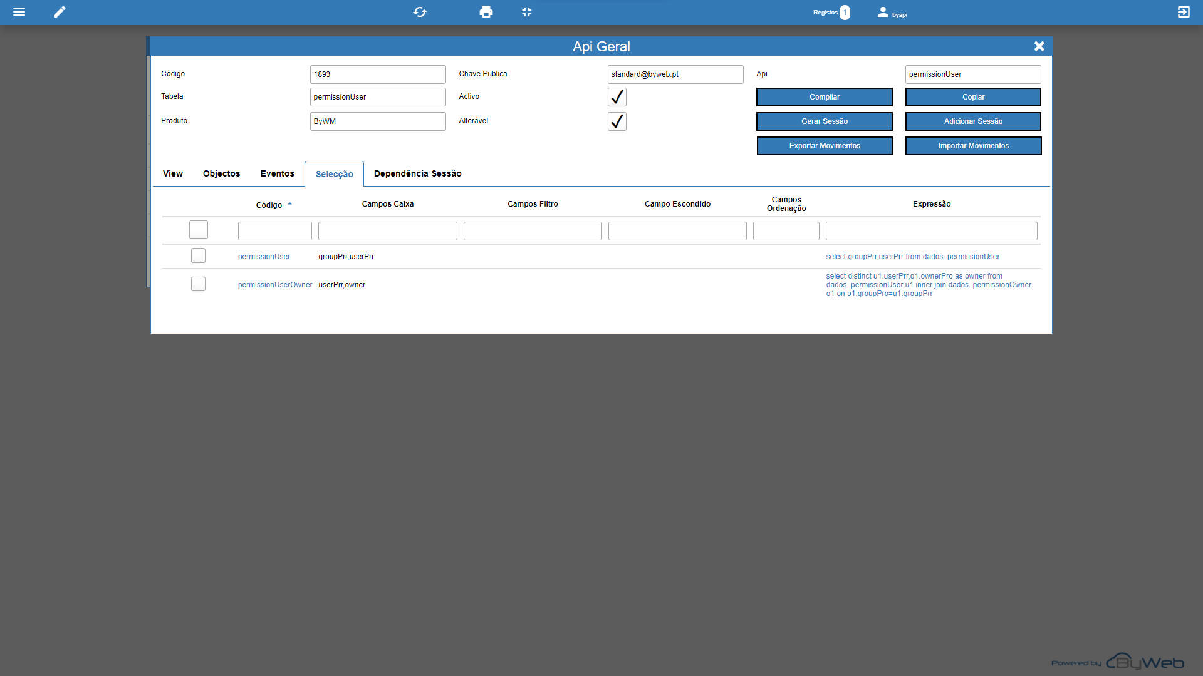
Task: Close the Api Geral dialog
Action: [1039, 46]
